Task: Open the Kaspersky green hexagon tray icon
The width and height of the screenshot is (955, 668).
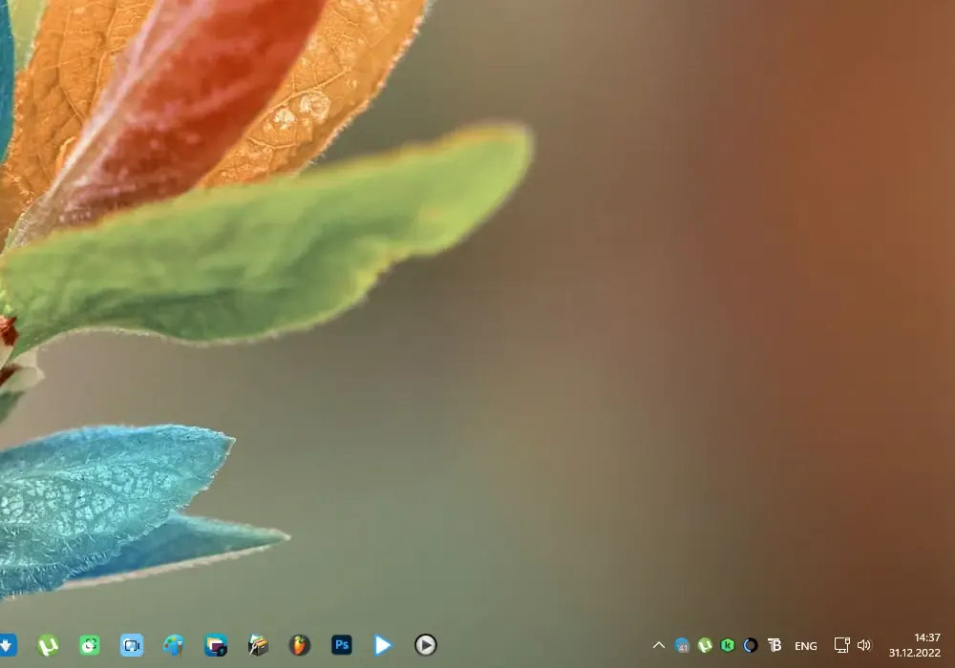Action: tap(727, 645)
